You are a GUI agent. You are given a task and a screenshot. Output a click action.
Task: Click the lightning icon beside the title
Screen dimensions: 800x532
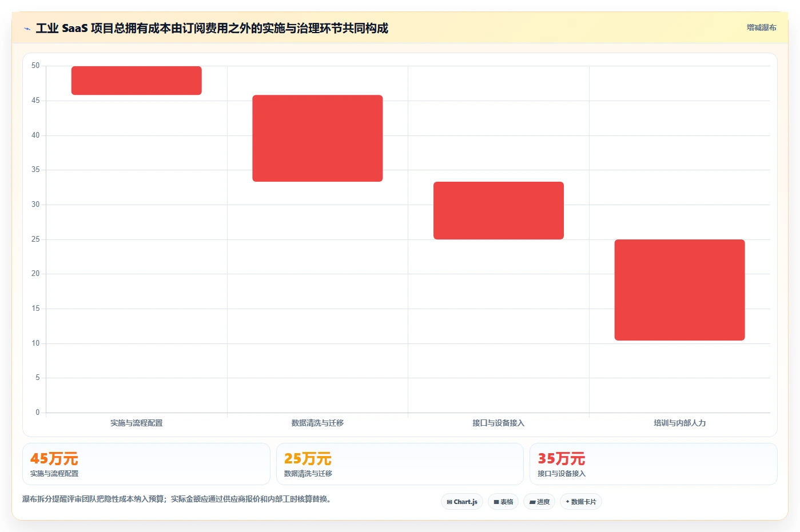point(27,29)
